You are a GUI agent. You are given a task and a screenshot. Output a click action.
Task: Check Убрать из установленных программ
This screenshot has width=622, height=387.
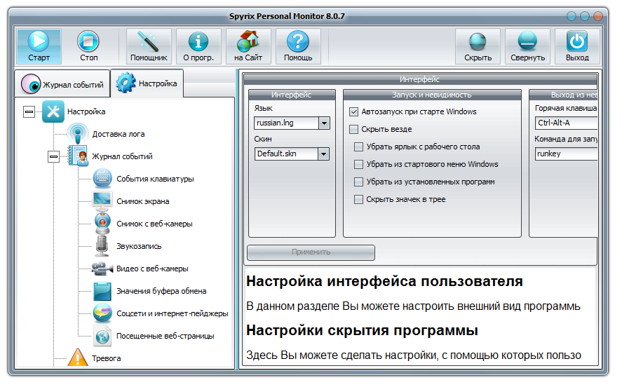(x=358, y=182)
